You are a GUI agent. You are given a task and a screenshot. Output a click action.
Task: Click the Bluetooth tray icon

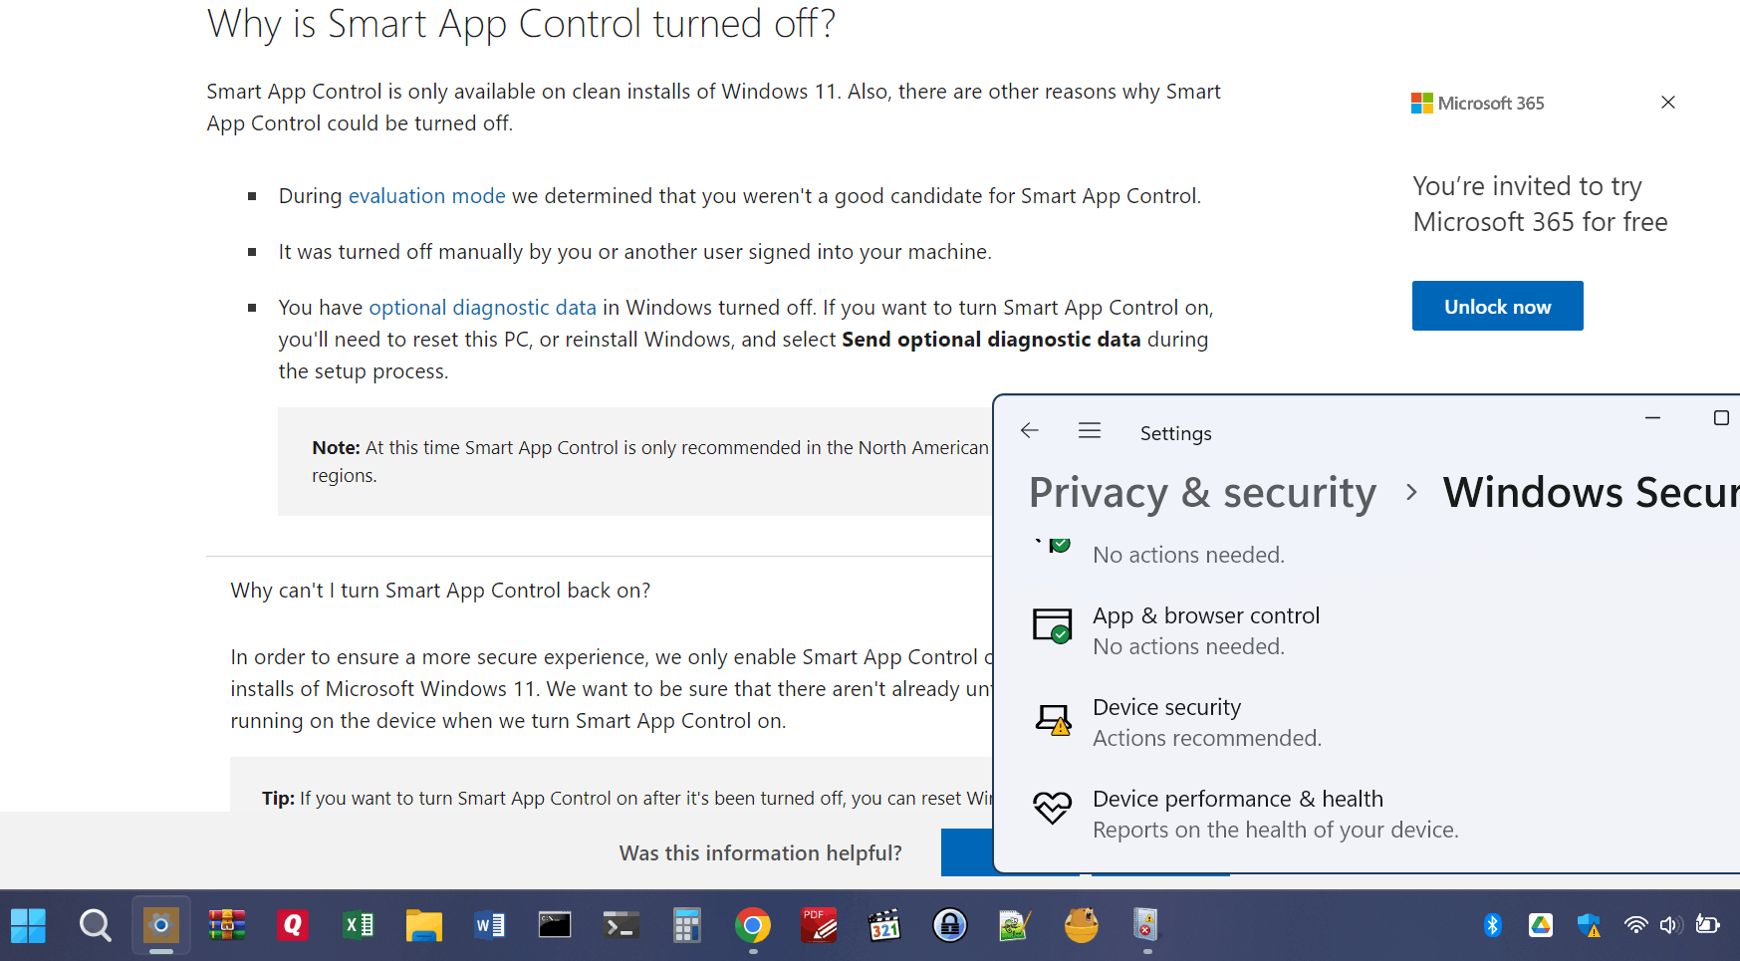1492,925
